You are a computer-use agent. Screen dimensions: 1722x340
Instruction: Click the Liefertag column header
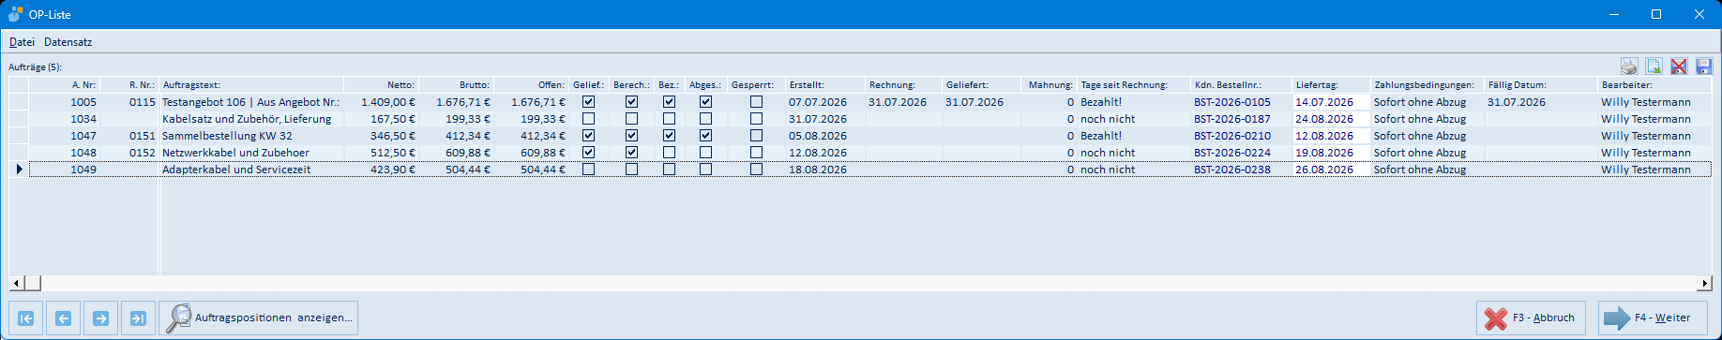coord(1331,85)
